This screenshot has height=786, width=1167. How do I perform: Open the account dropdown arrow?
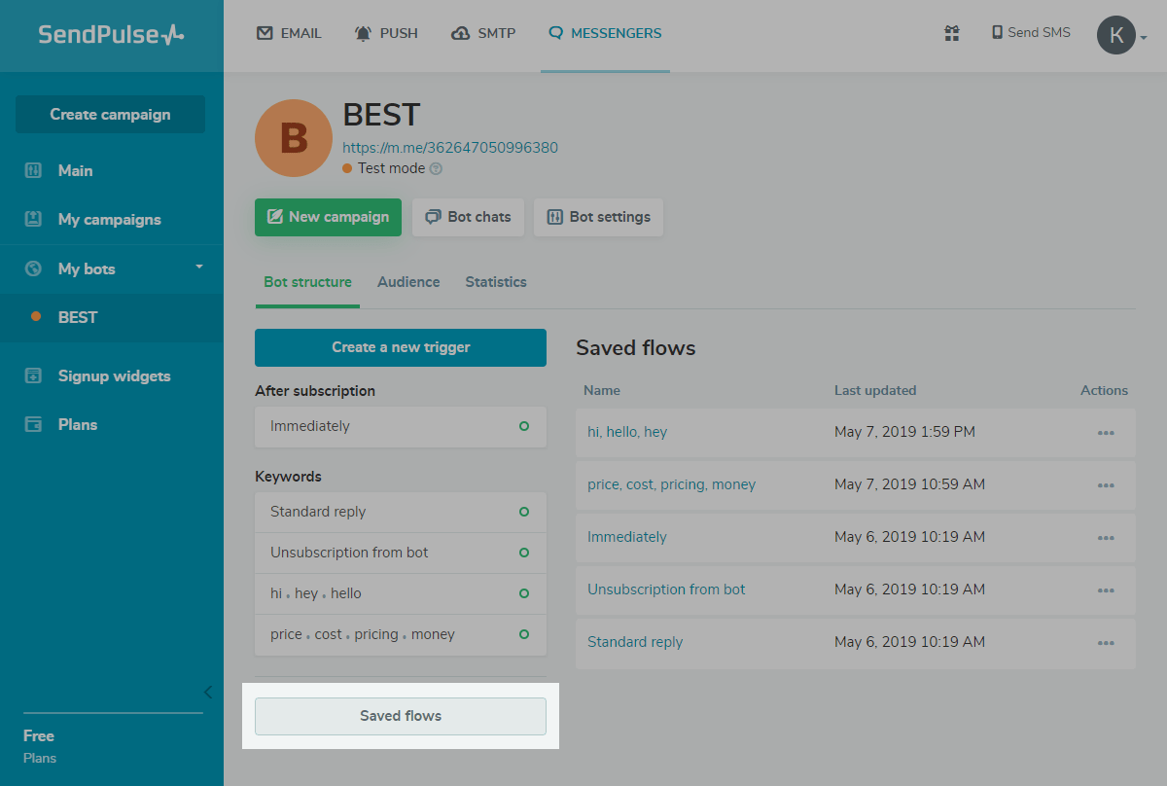pyautogui.click(x=1144, y=38)
